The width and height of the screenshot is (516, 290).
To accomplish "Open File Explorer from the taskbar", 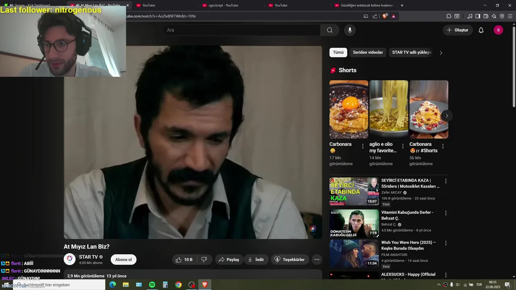I will 126,285.
